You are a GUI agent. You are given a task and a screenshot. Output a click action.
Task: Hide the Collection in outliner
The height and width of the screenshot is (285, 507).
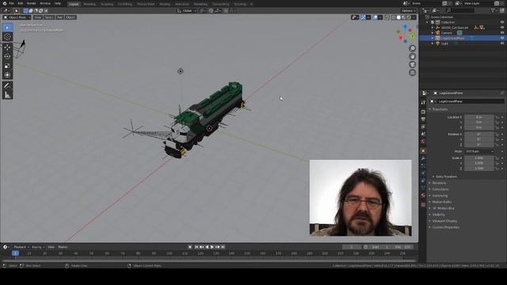click(502, 22)
